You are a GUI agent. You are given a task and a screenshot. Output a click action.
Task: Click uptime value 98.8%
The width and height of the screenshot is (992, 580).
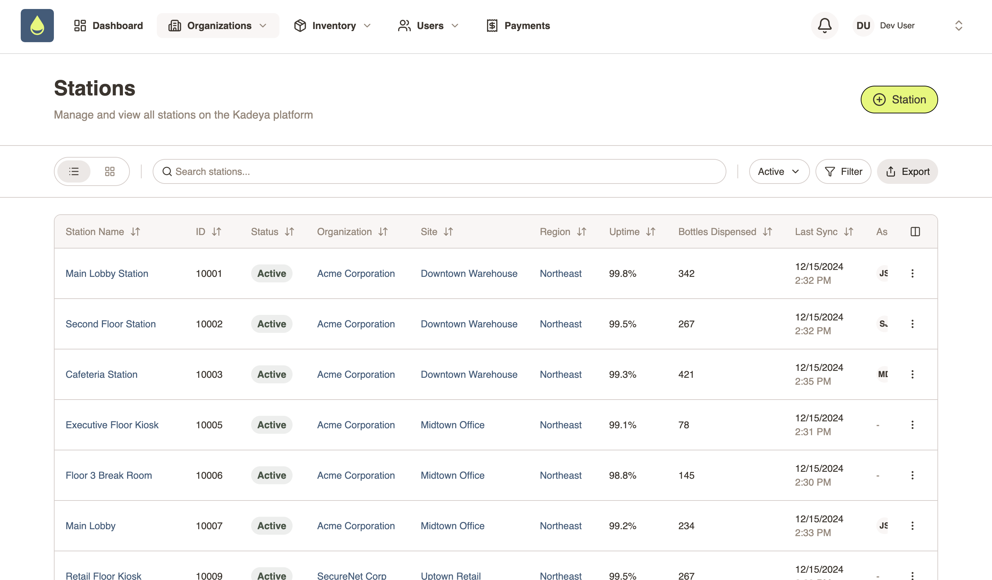(x=622, y=475)
